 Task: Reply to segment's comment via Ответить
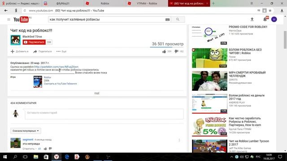pyautogui.click(x=28, y=149)
